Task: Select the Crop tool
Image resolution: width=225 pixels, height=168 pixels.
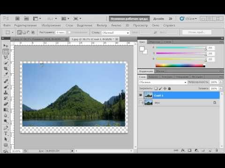Action: (6, 69)
